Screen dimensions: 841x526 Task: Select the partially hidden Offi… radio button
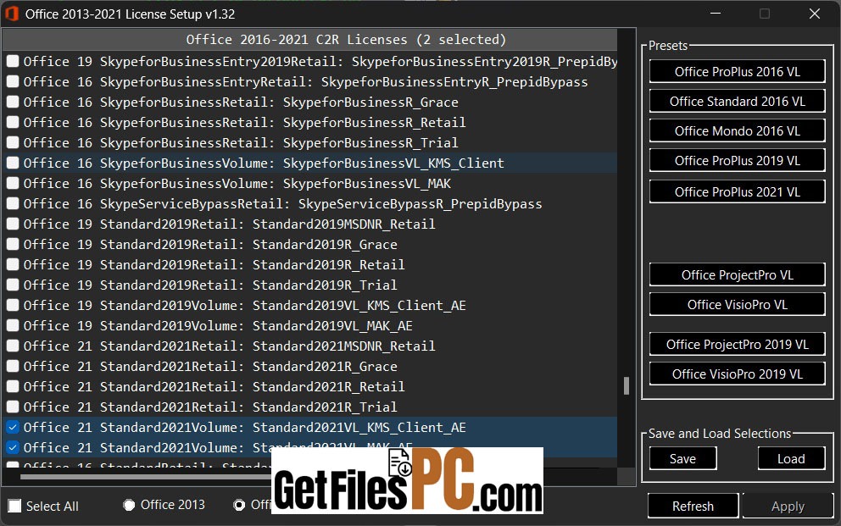pos(239,505)
